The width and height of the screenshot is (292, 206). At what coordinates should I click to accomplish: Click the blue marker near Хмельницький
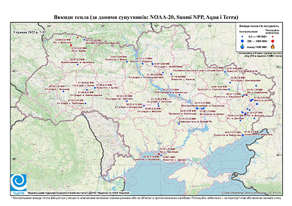click(x=87, y=90)
